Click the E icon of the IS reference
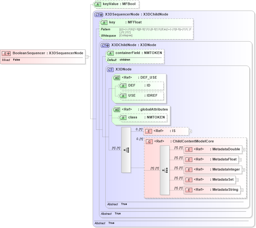This screenshot has height=228, width=256. [149, 131]
